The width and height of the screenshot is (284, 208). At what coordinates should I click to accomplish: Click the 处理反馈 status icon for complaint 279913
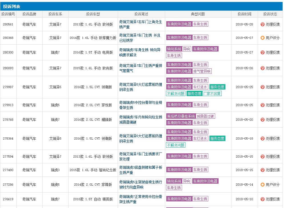coord(263,105)
